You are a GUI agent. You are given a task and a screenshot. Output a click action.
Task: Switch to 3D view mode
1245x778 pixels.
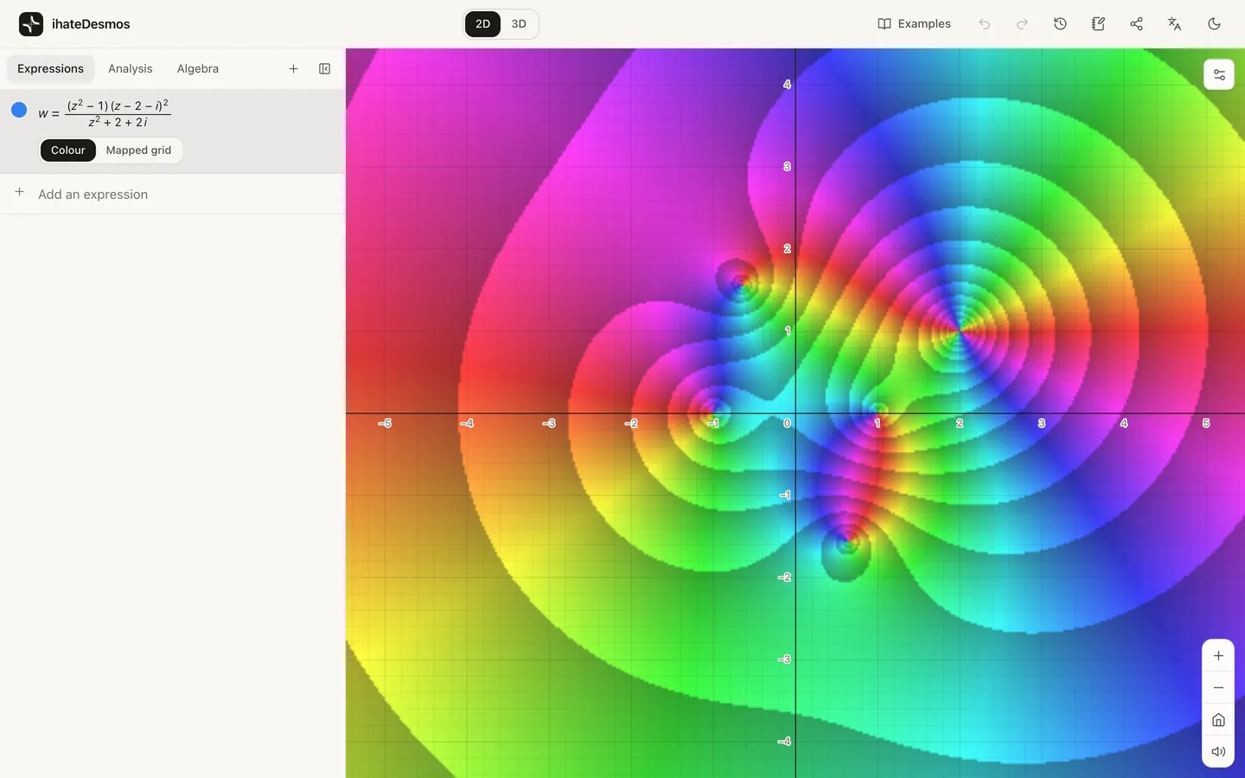[519, 24]
